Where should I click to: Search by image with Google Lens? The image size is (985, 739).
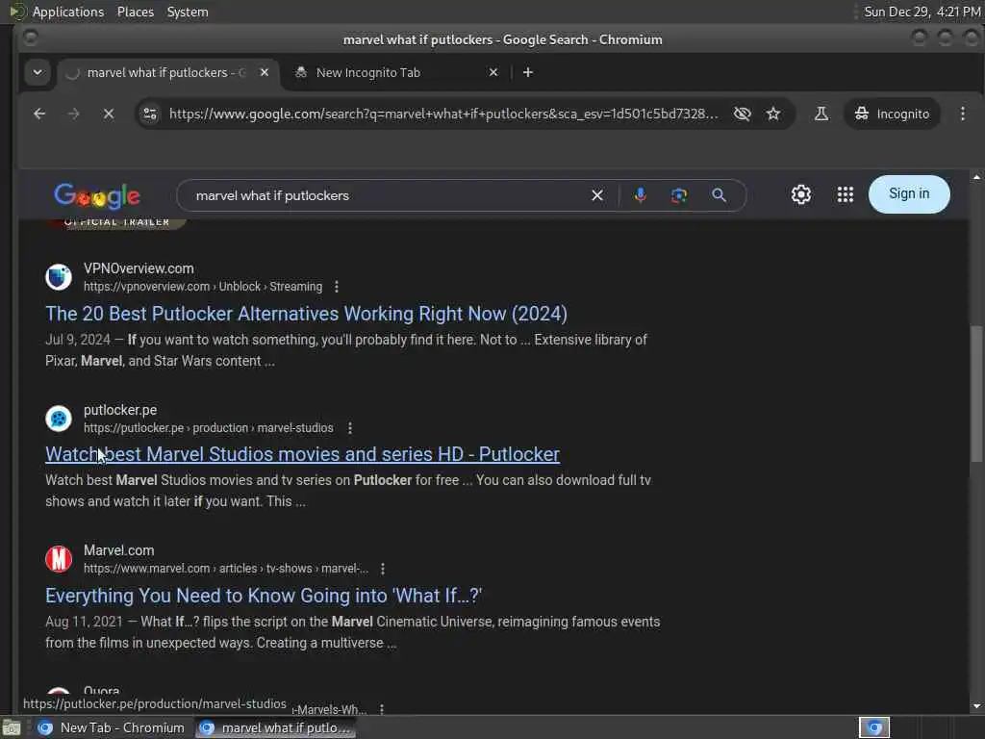(678, 195)
